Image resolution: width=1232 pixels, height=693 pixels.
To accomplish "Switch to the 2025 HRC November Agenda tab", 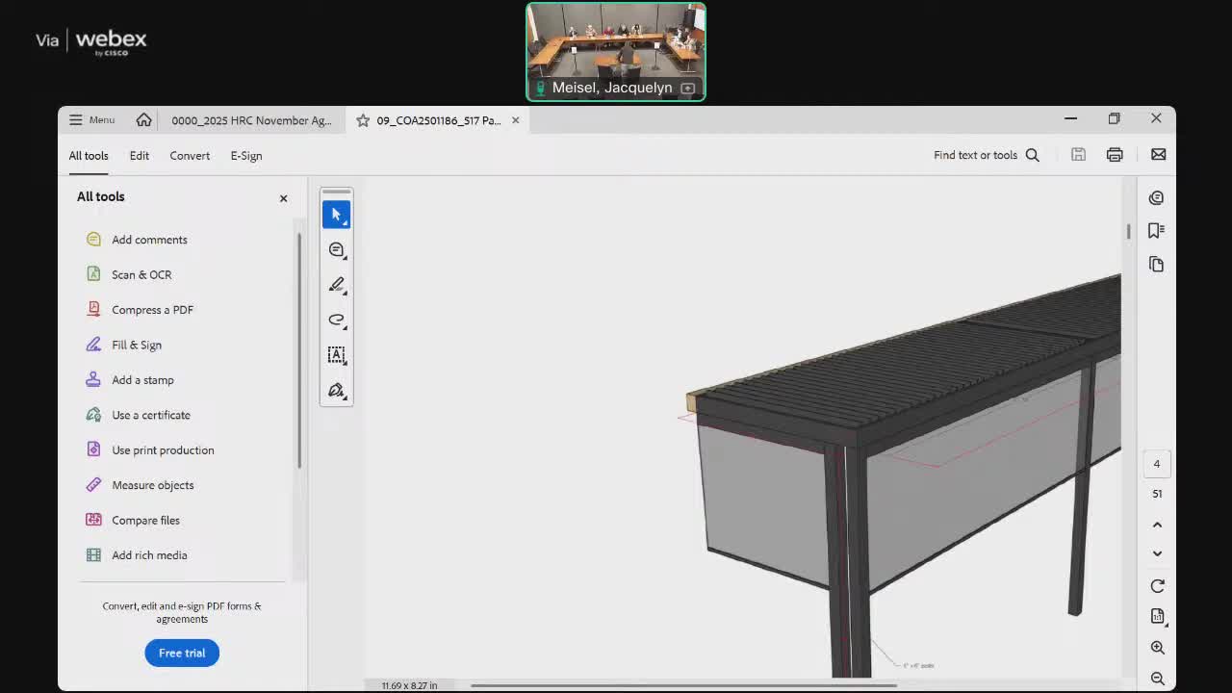I will (251, 120).
